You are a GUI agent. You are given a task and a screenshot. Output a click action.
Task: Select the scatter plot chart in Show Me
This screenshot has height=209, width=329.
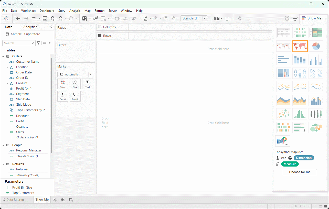point(284,114)
